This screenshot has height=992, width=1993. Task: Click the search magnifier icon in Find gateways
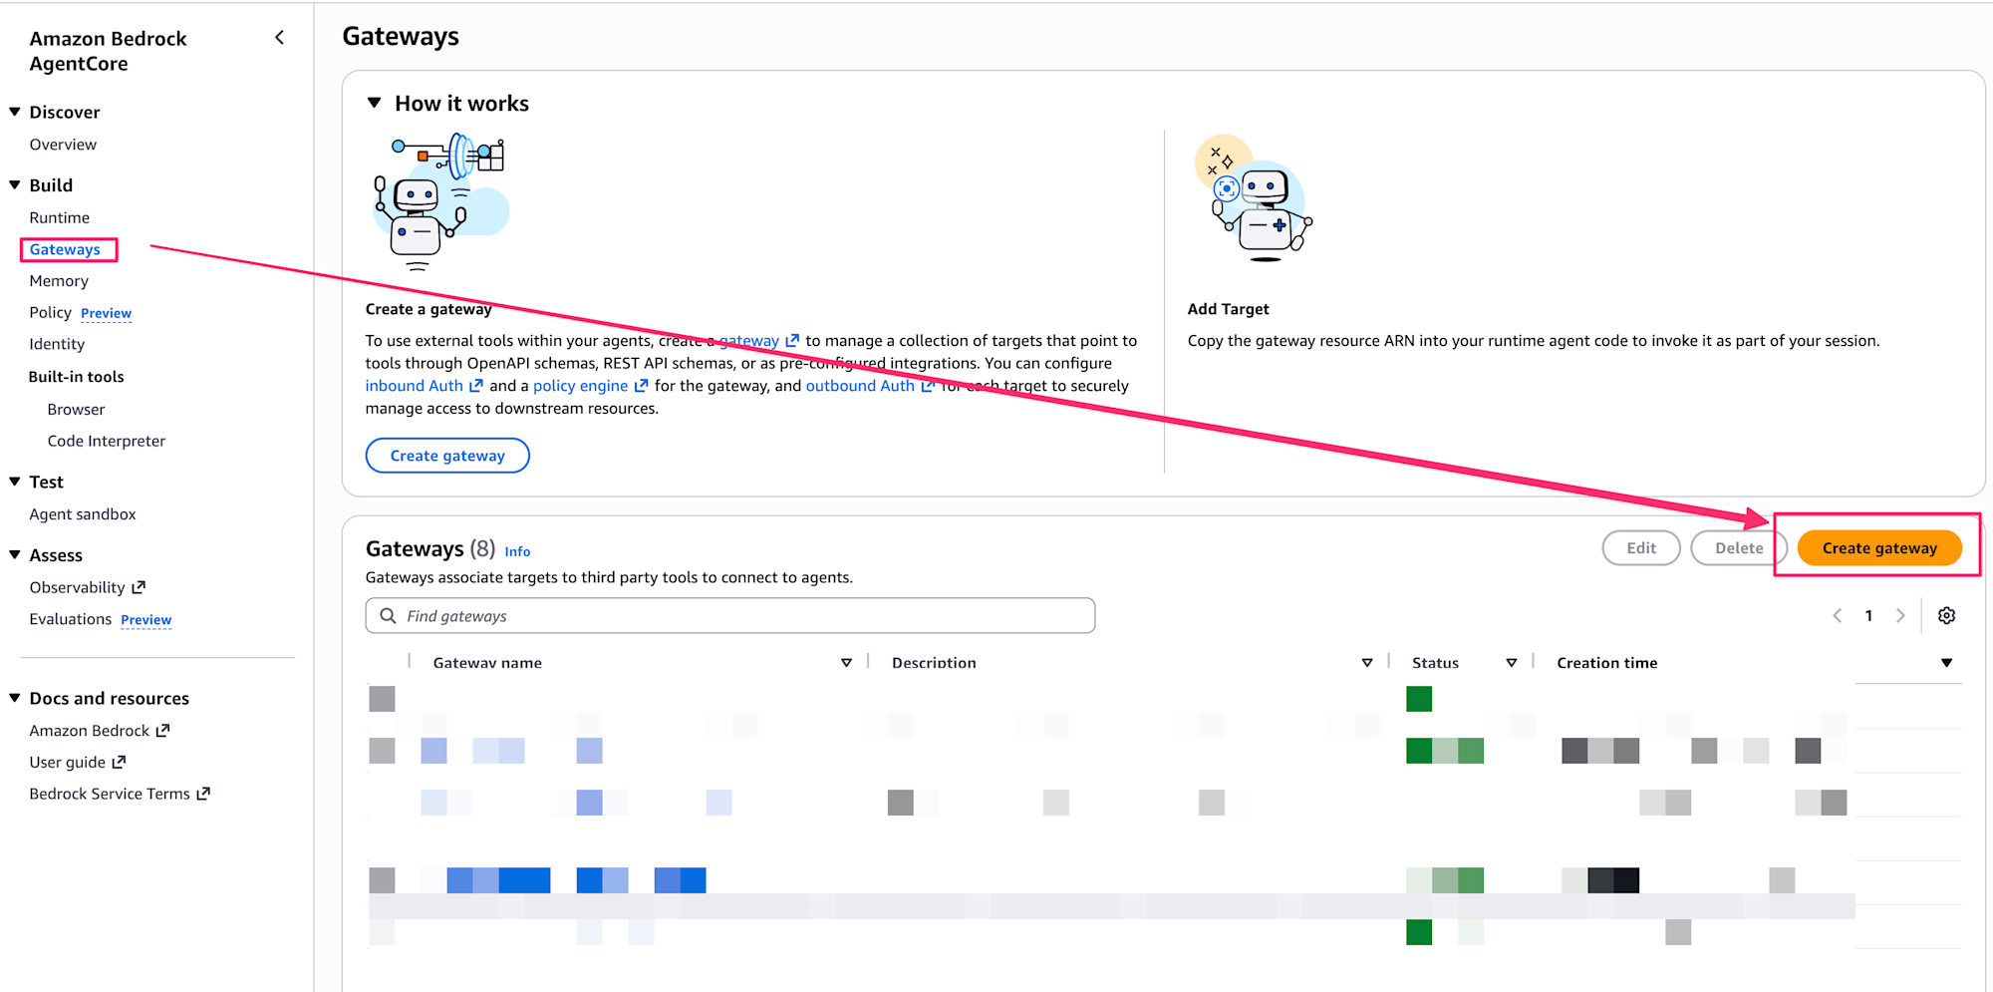[x=388, y=616]
